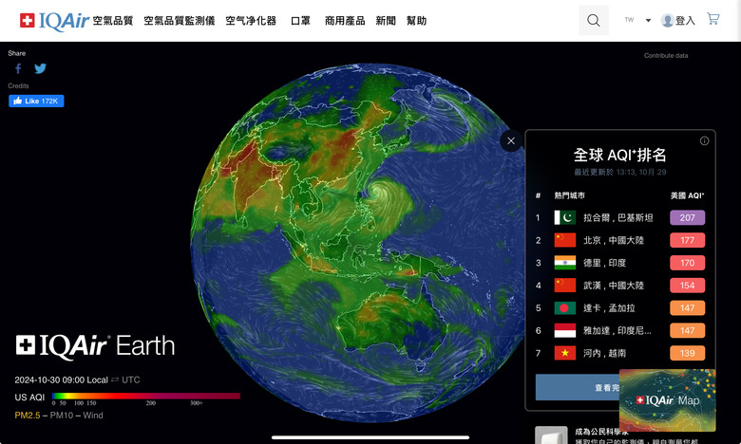Click the 2024-10-30 09:00 Local time
This screenshot has height=444, width=741.
coord(62,379)
